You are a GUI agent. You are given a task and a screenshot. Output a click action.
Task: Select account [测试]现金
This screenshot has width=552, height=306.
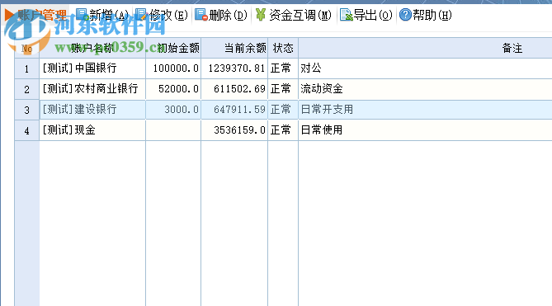click(69, 130)
